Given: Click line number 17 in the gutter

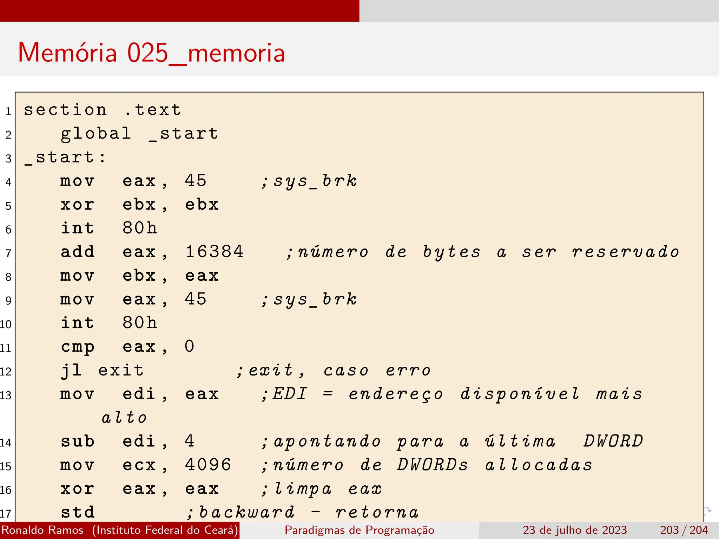Looking at the screenshot, I should (x=6, y=514).
